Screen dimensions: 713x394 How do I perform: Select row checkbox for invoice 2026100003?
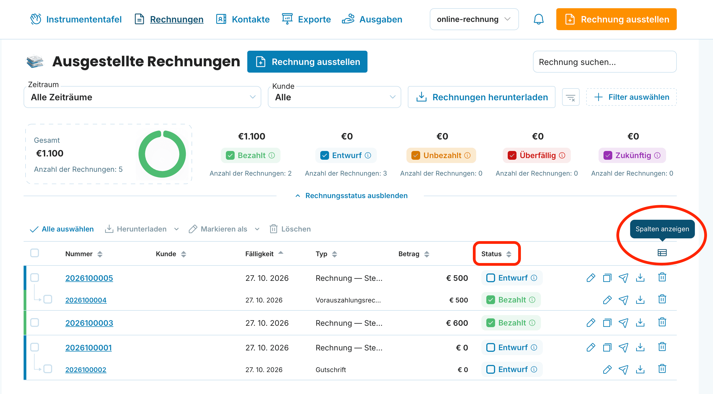point(35,322)
